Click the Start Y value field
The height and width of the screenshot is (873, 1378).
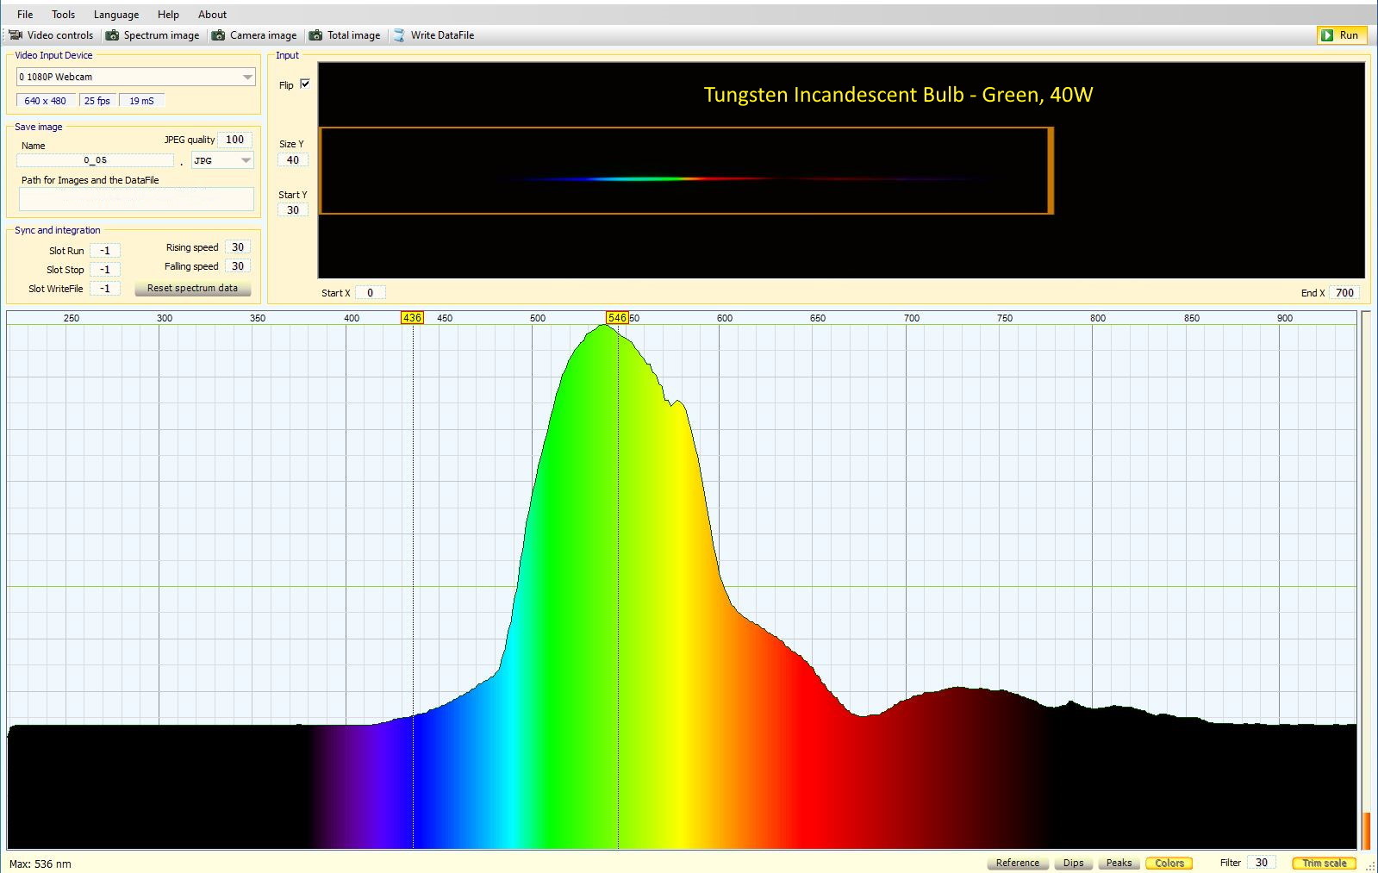click(x=293, y=210)
